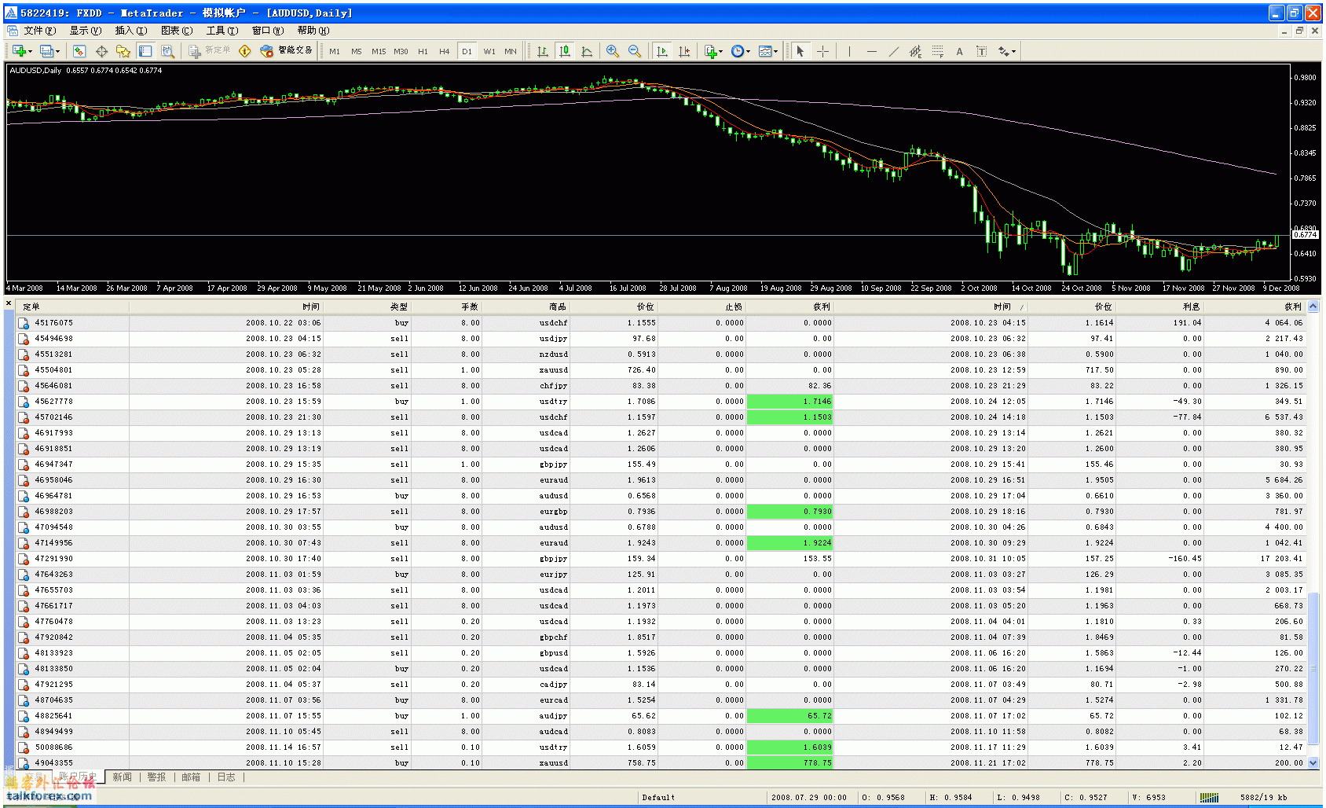Screen dimensions: 1326x808
Task: Select the Fibonacci retracement tool
Action: pyautogui.click(x=937, y=51)
